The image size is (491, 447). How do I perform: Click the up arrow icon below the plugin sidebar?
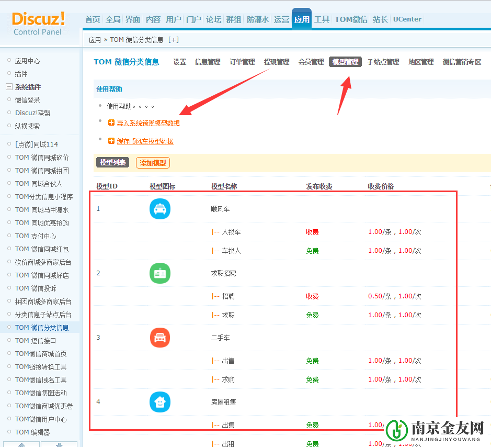[22, 444]
